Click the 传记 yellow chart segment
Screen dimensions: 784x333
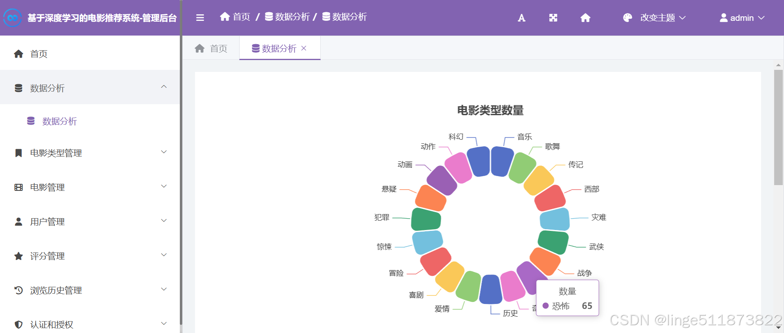click(539, 181)
